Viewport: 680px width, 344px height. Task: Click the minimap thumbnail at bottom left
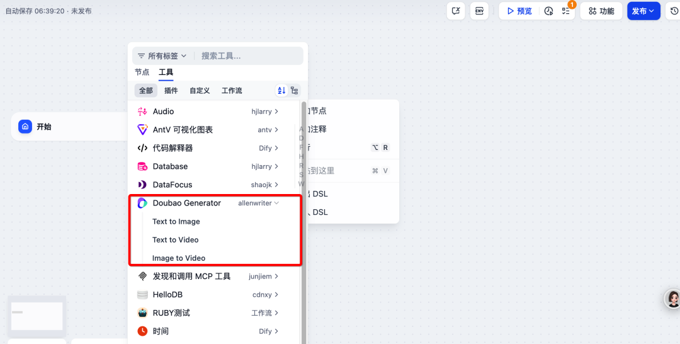[37, 316]
